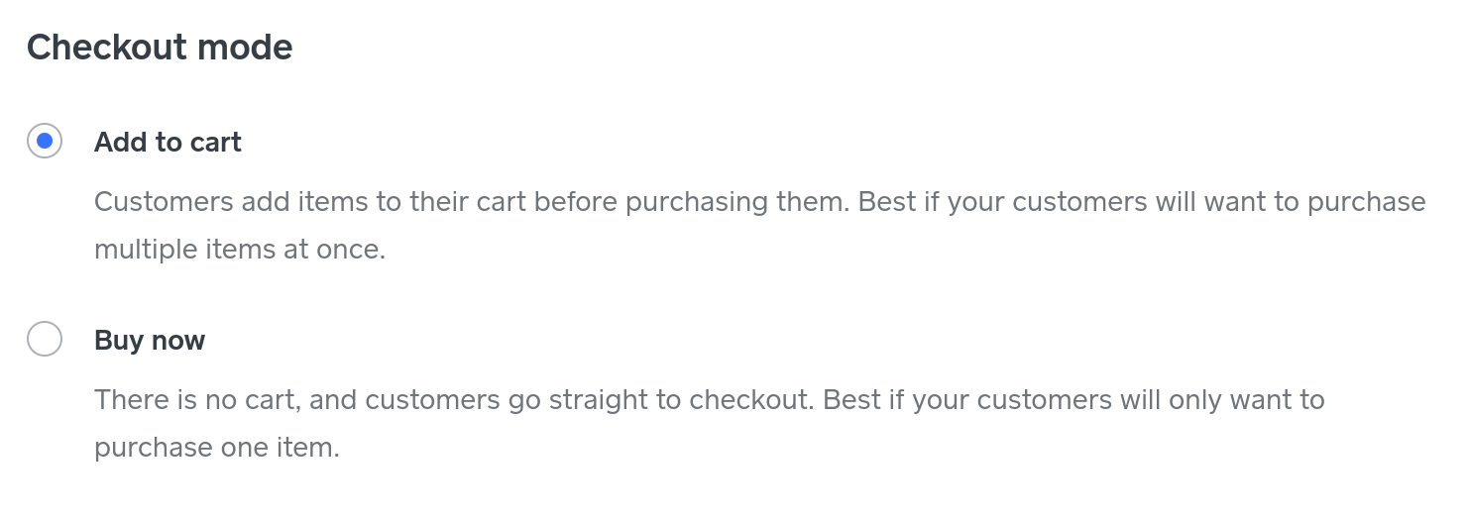Click the "purchase one item." text line
Viewport: 1469px width, 519px height.
pos(216,448)
